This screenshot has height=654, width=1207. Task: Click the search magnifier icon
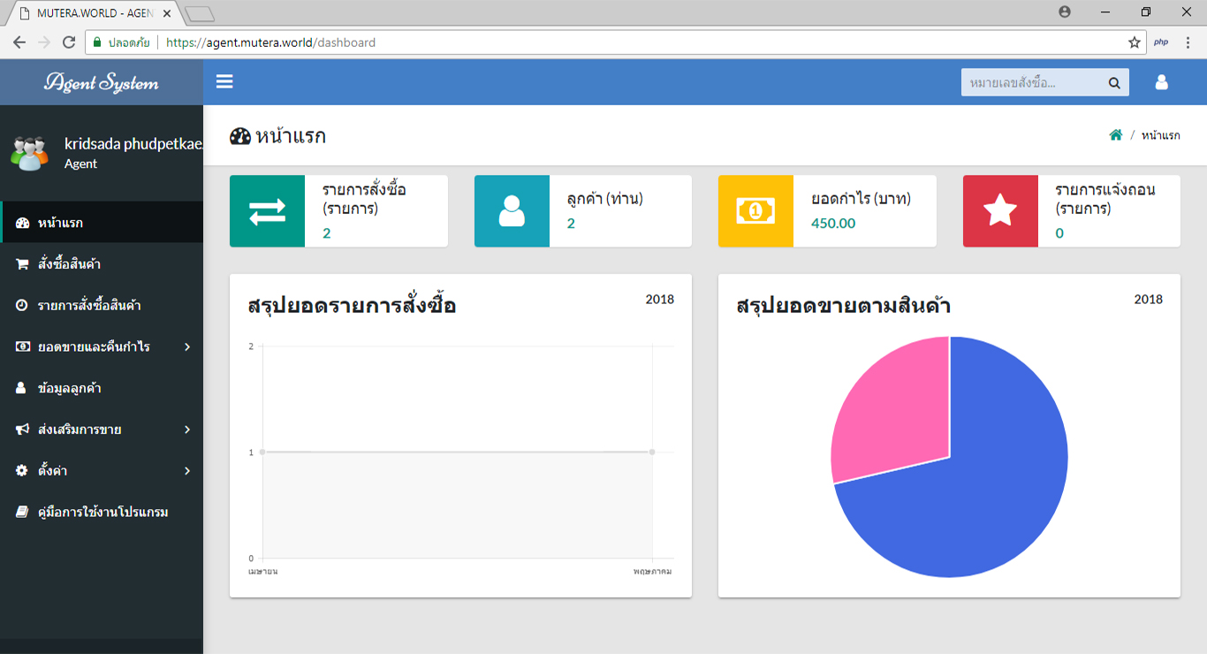pos(1114,82)
